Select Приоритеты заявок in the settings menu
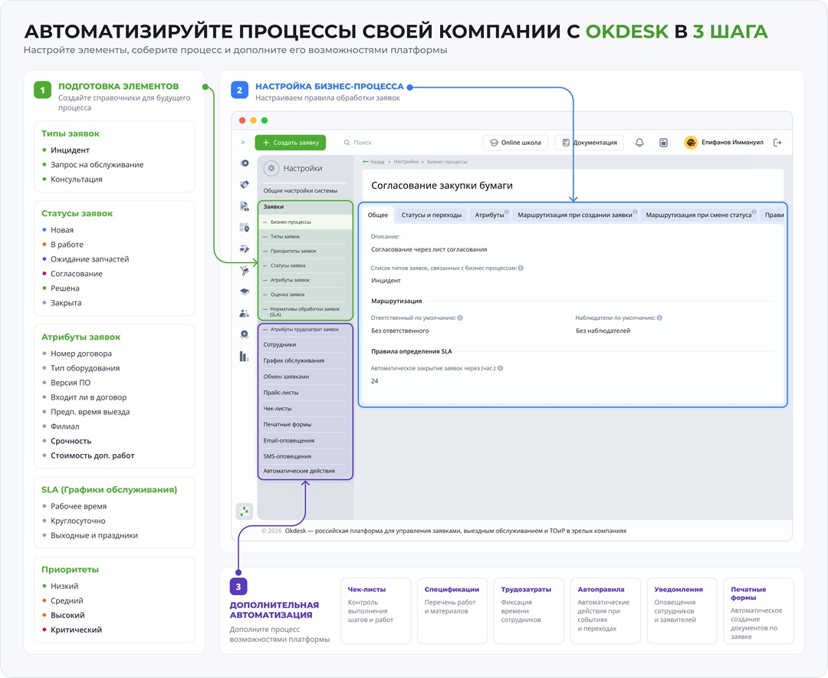Screen dimensions: 828x678 [x=305, y=251]
